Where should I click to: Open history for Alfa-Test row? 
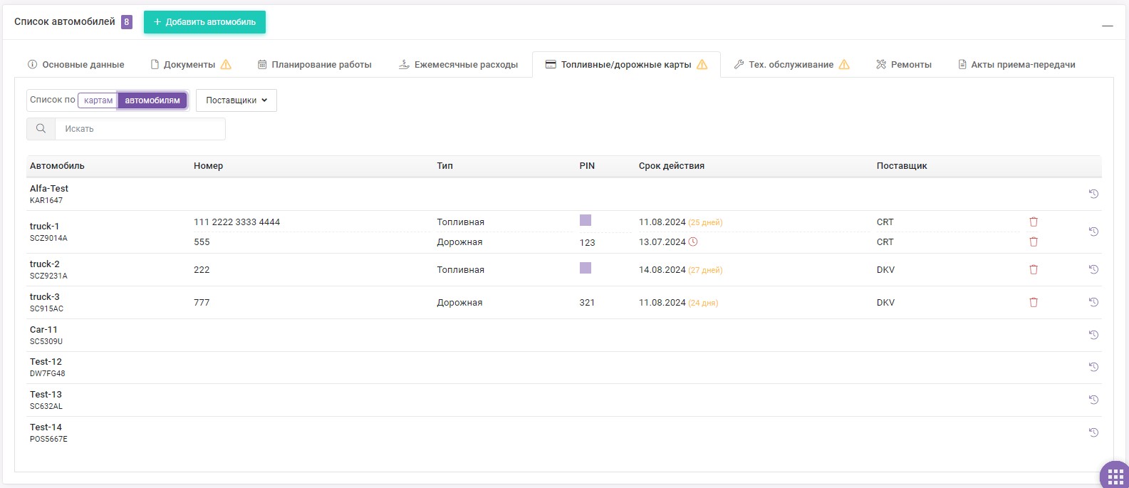(1093, 194)
